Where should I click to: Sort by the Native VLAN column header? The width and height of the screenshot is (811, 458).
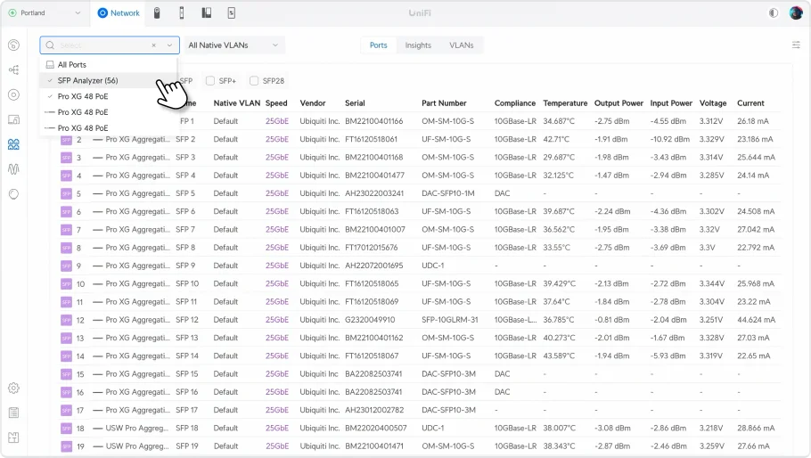236,102
